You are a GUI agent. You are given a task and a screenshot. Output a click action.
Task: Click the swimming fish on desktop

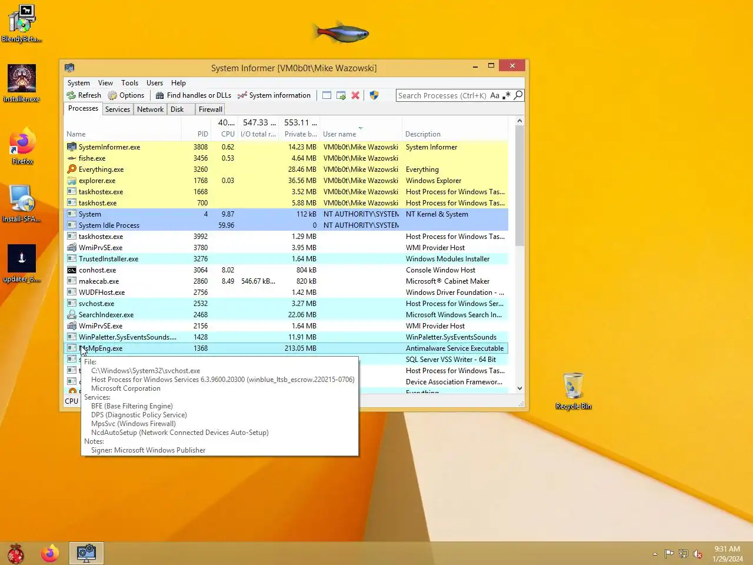coord(341,32)
